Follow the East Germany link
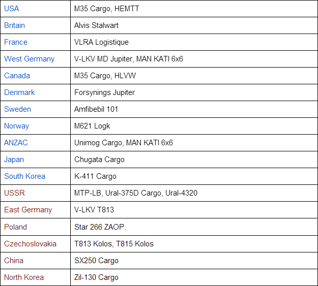The width and height of the screenshot is (318, 286). (28, 210)
